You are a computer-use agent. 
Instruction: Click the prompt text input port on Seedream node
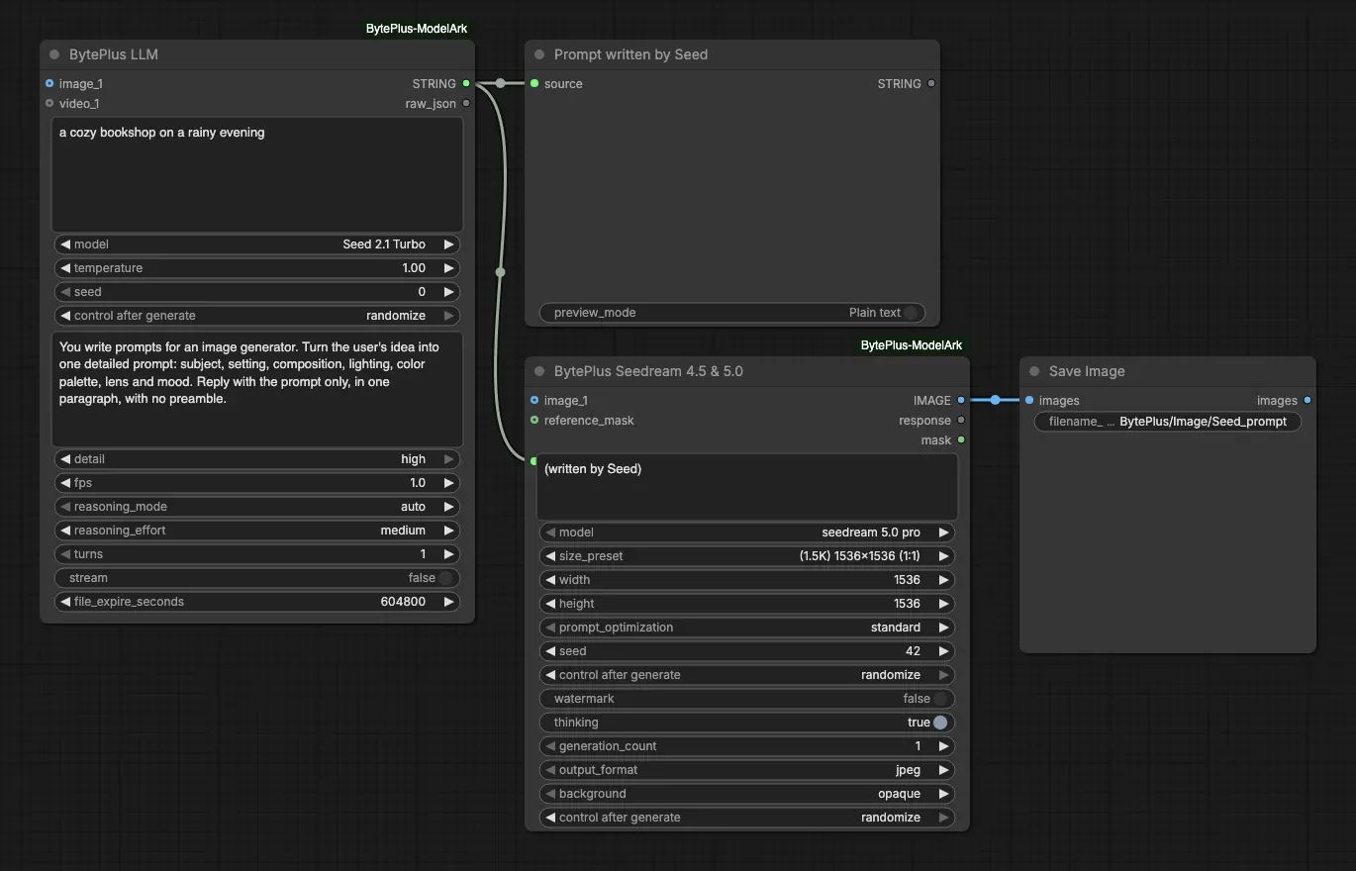[x=533, y=460]
